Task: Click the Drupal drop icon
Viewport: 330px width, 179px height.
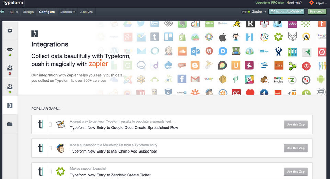Action: [x=168, y=65]
